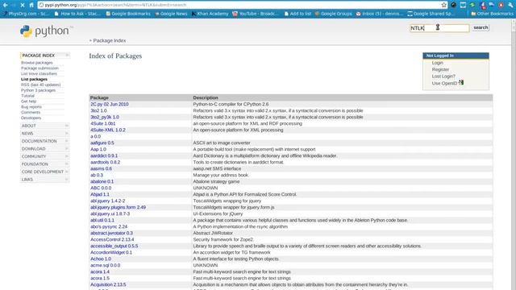Click the Use OpenID link text
Image resolution: width=516 pixels, height=290 pixels.
click(x=444, y=83)
